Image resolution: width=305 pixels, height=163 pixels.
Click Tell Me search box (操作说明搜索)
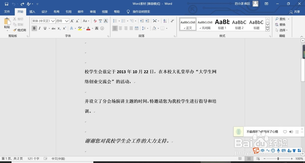pos(141,12)
